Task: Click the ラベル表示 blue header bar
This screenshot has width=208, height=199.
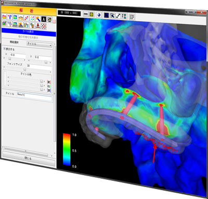Action: click(x=29, y=32)
